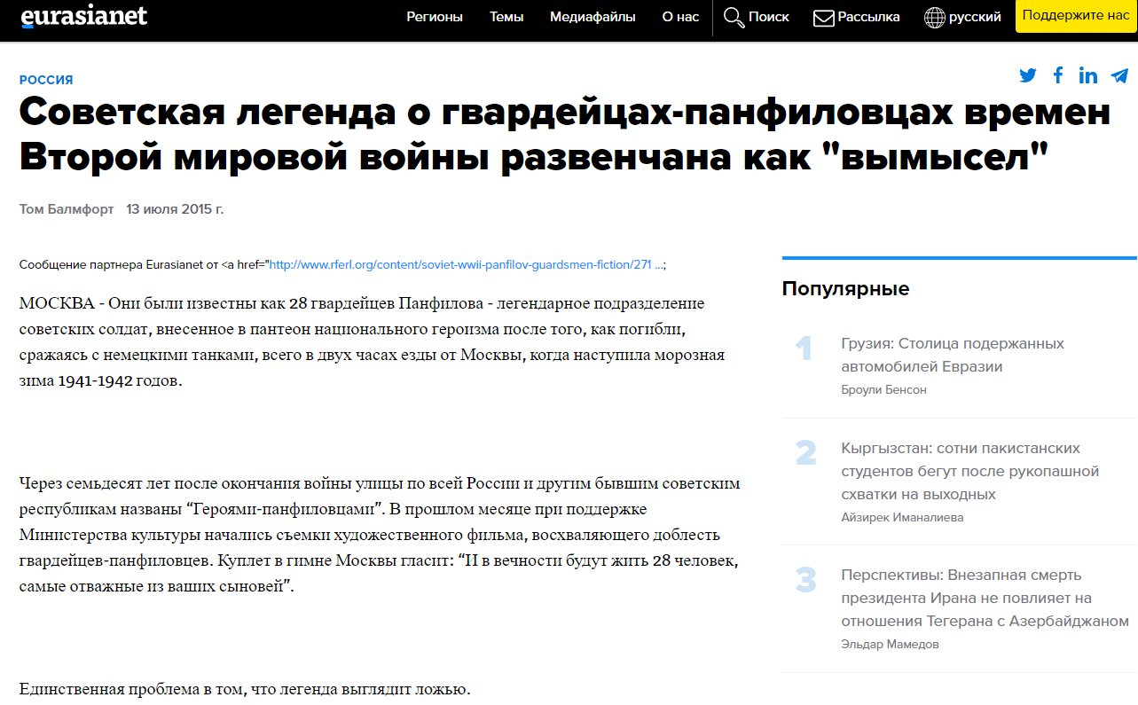1138x705 pixels.
Task: Click the globe language icon
Action: [934, 17]
